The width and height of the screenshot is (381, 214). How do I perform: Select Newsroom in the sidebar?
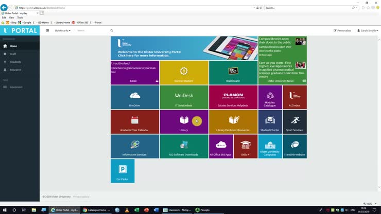pyautogui.click(x=20, y=87)
